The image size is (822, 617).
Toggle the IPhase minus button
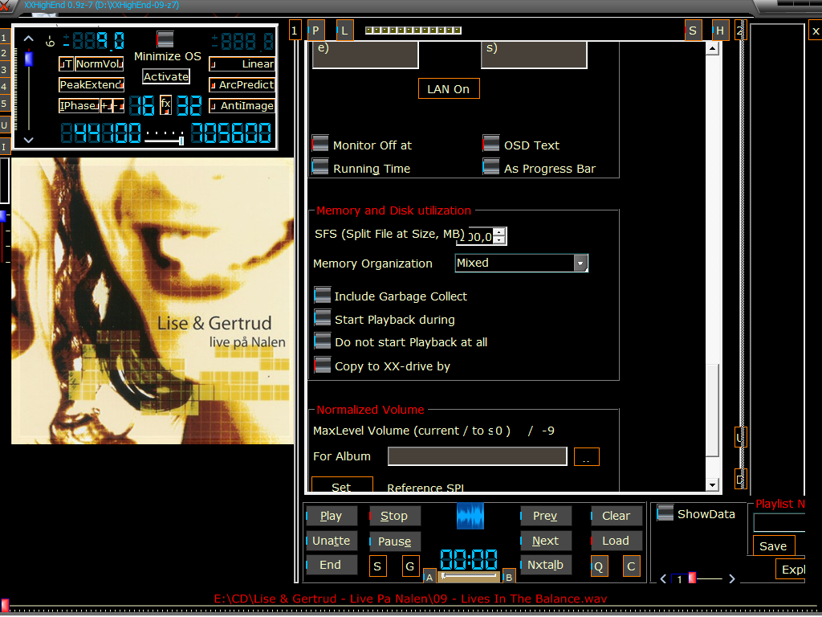(x=119, y=105)
